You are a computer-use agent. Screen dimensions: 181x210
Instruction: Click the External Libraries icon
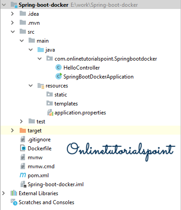click(x=14, y=193)
